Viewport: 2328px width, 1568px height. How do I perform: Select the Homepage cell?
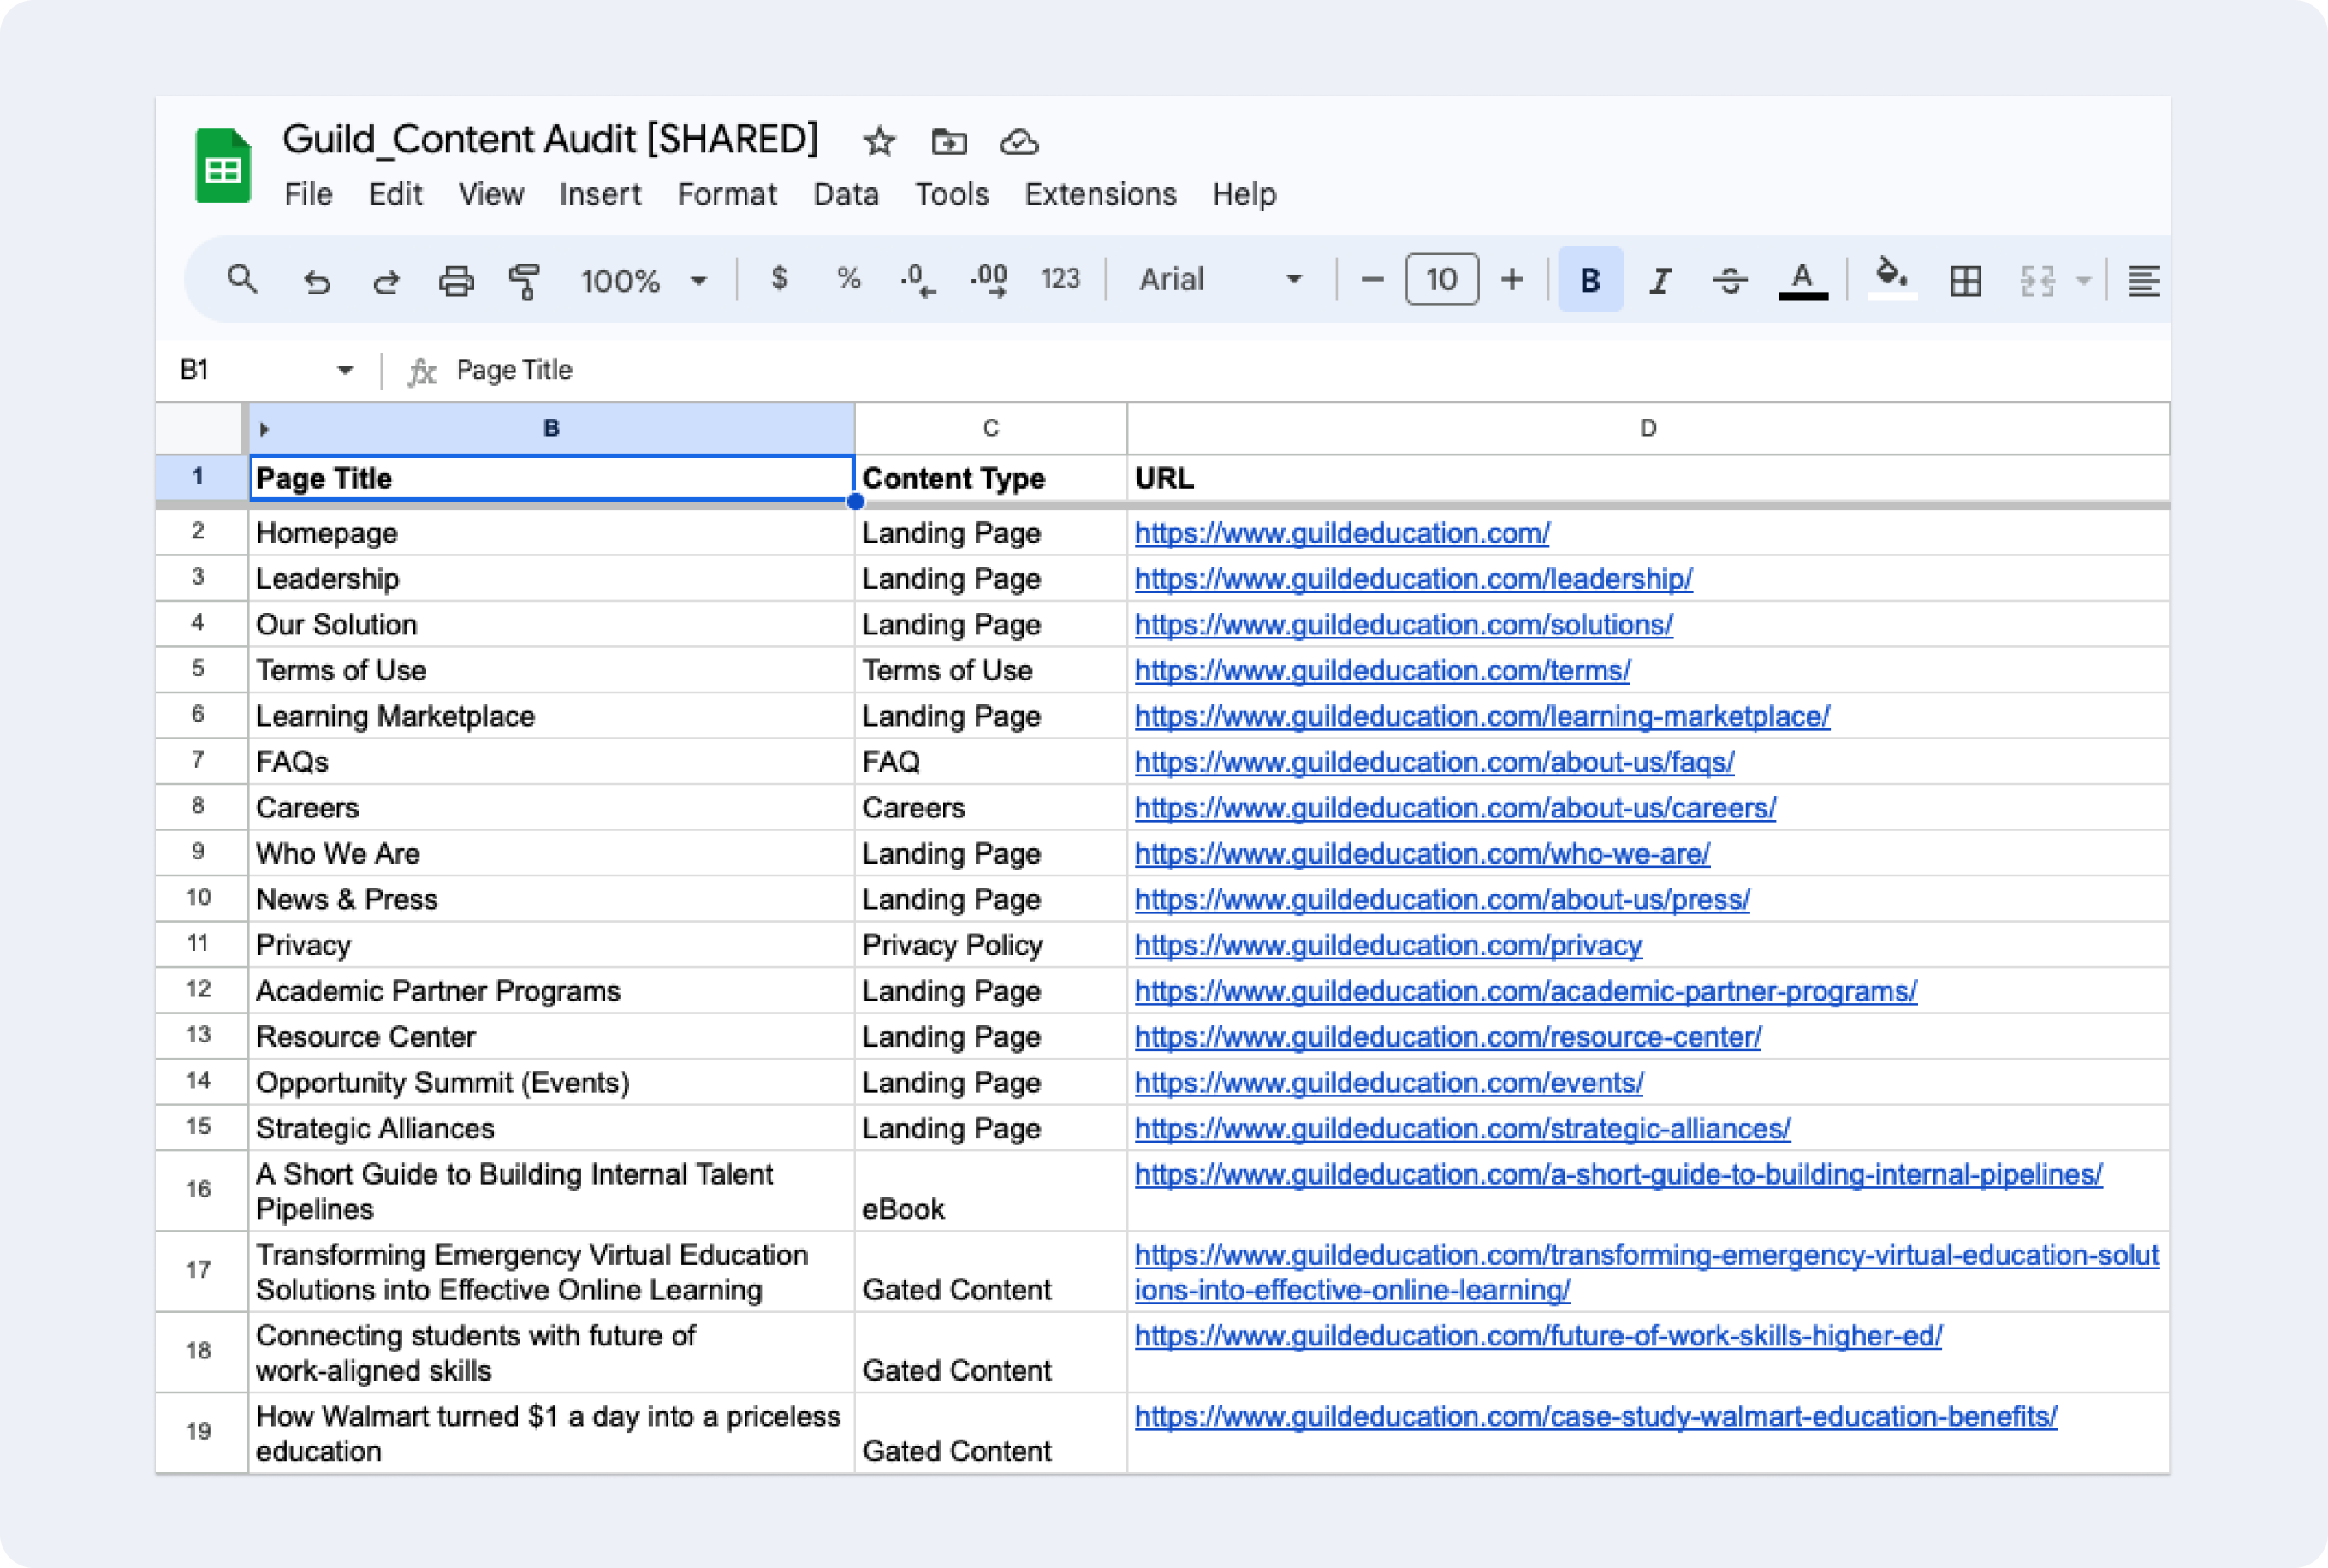click(551, 533)
